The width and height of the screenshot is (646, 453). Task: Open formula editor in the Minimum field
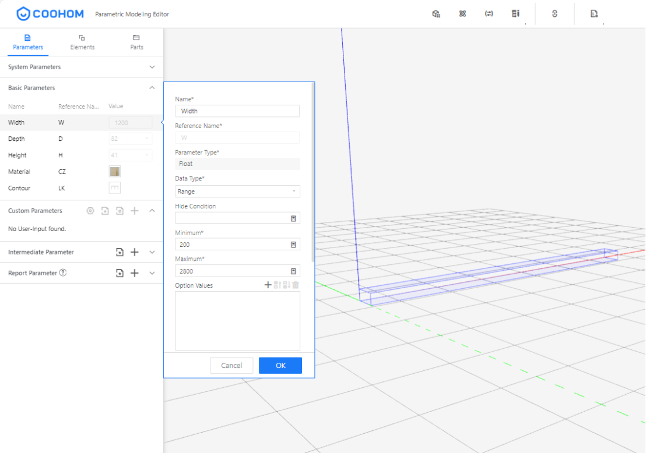tap(293, 245)
